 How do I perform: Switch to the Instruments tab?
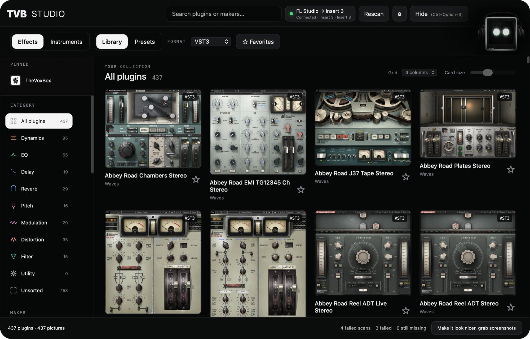66,42
